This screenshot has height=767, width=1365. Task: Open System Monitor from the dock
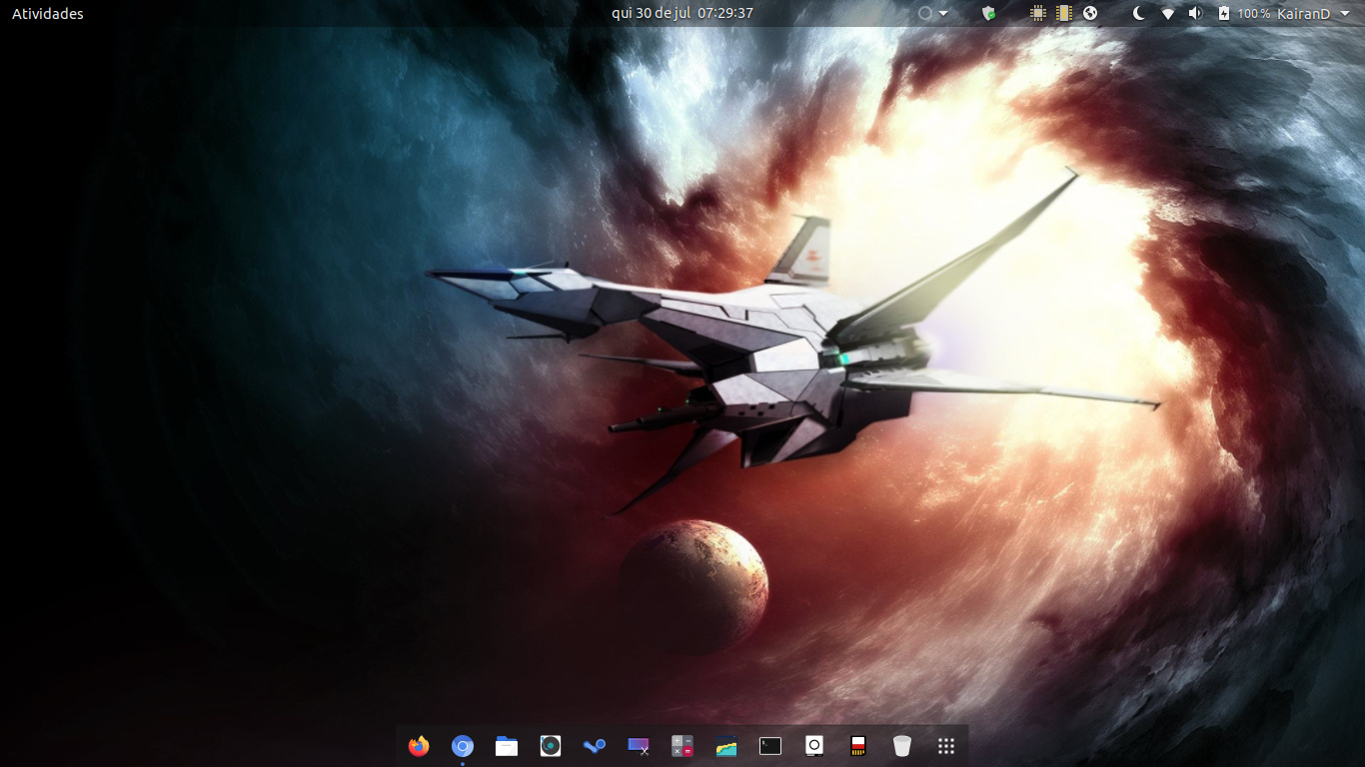(726, 746)
